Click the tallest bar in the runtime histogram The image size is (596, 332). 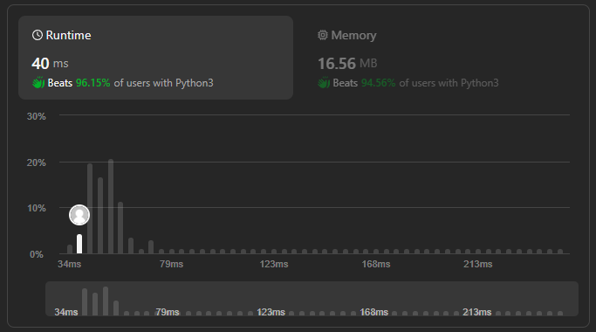point(111,206)
